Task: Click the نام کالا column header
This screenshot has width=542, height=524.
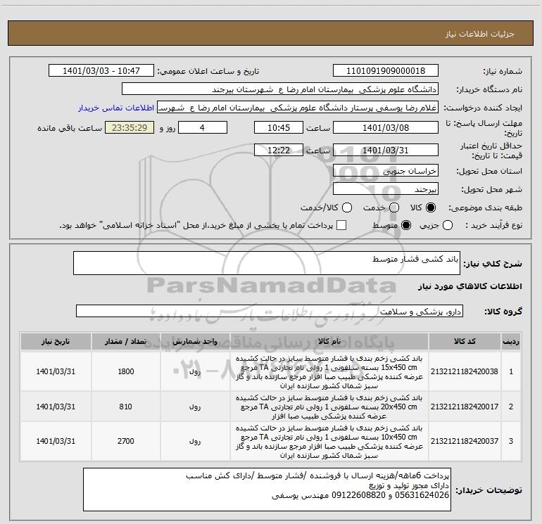Action: click(x=329, y=341)
